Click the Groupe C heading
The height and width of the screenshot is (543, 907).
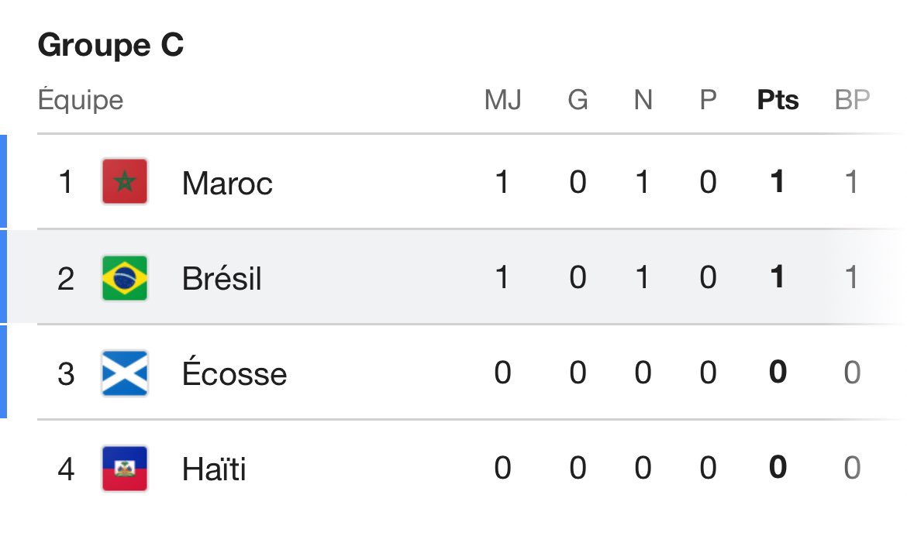pyautogui.click(x=111, y=45)
